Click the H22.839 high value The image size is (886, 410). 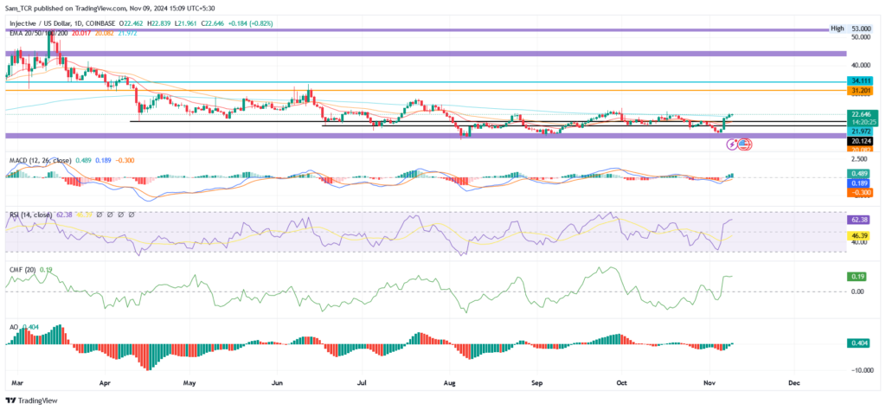pyautogui.click(x=159, y=23)
